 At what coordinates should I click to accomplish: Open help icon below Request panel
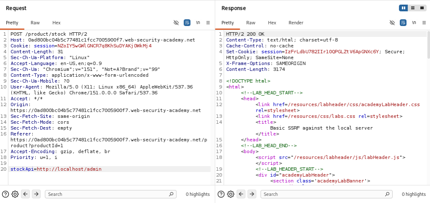[5, 194]
